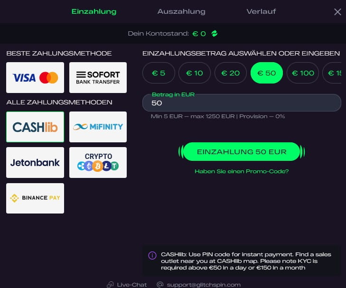Screen dimensions: 346x288
Task: Select the € 20 deposit amount
Action: (x=231, y=73)
